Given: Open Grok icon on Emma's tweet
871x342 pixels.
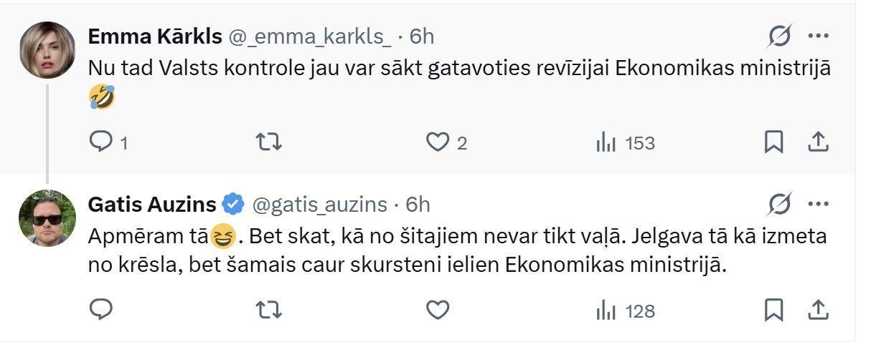Looking at the screenshot, I should click(780, 36).
